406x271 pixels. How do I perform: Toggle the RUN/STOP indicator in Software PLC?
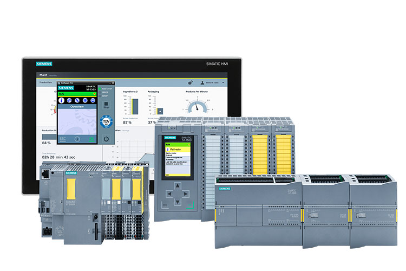100,89
